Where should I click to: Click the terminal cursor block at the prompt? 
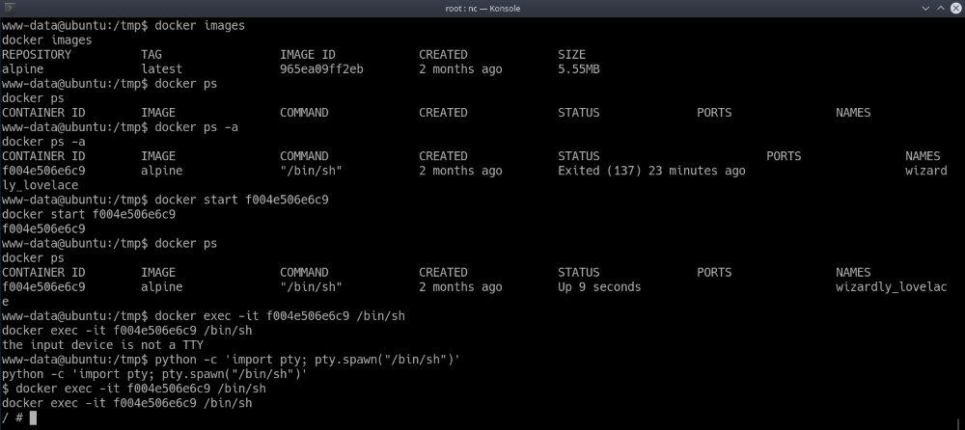(33, 417)
